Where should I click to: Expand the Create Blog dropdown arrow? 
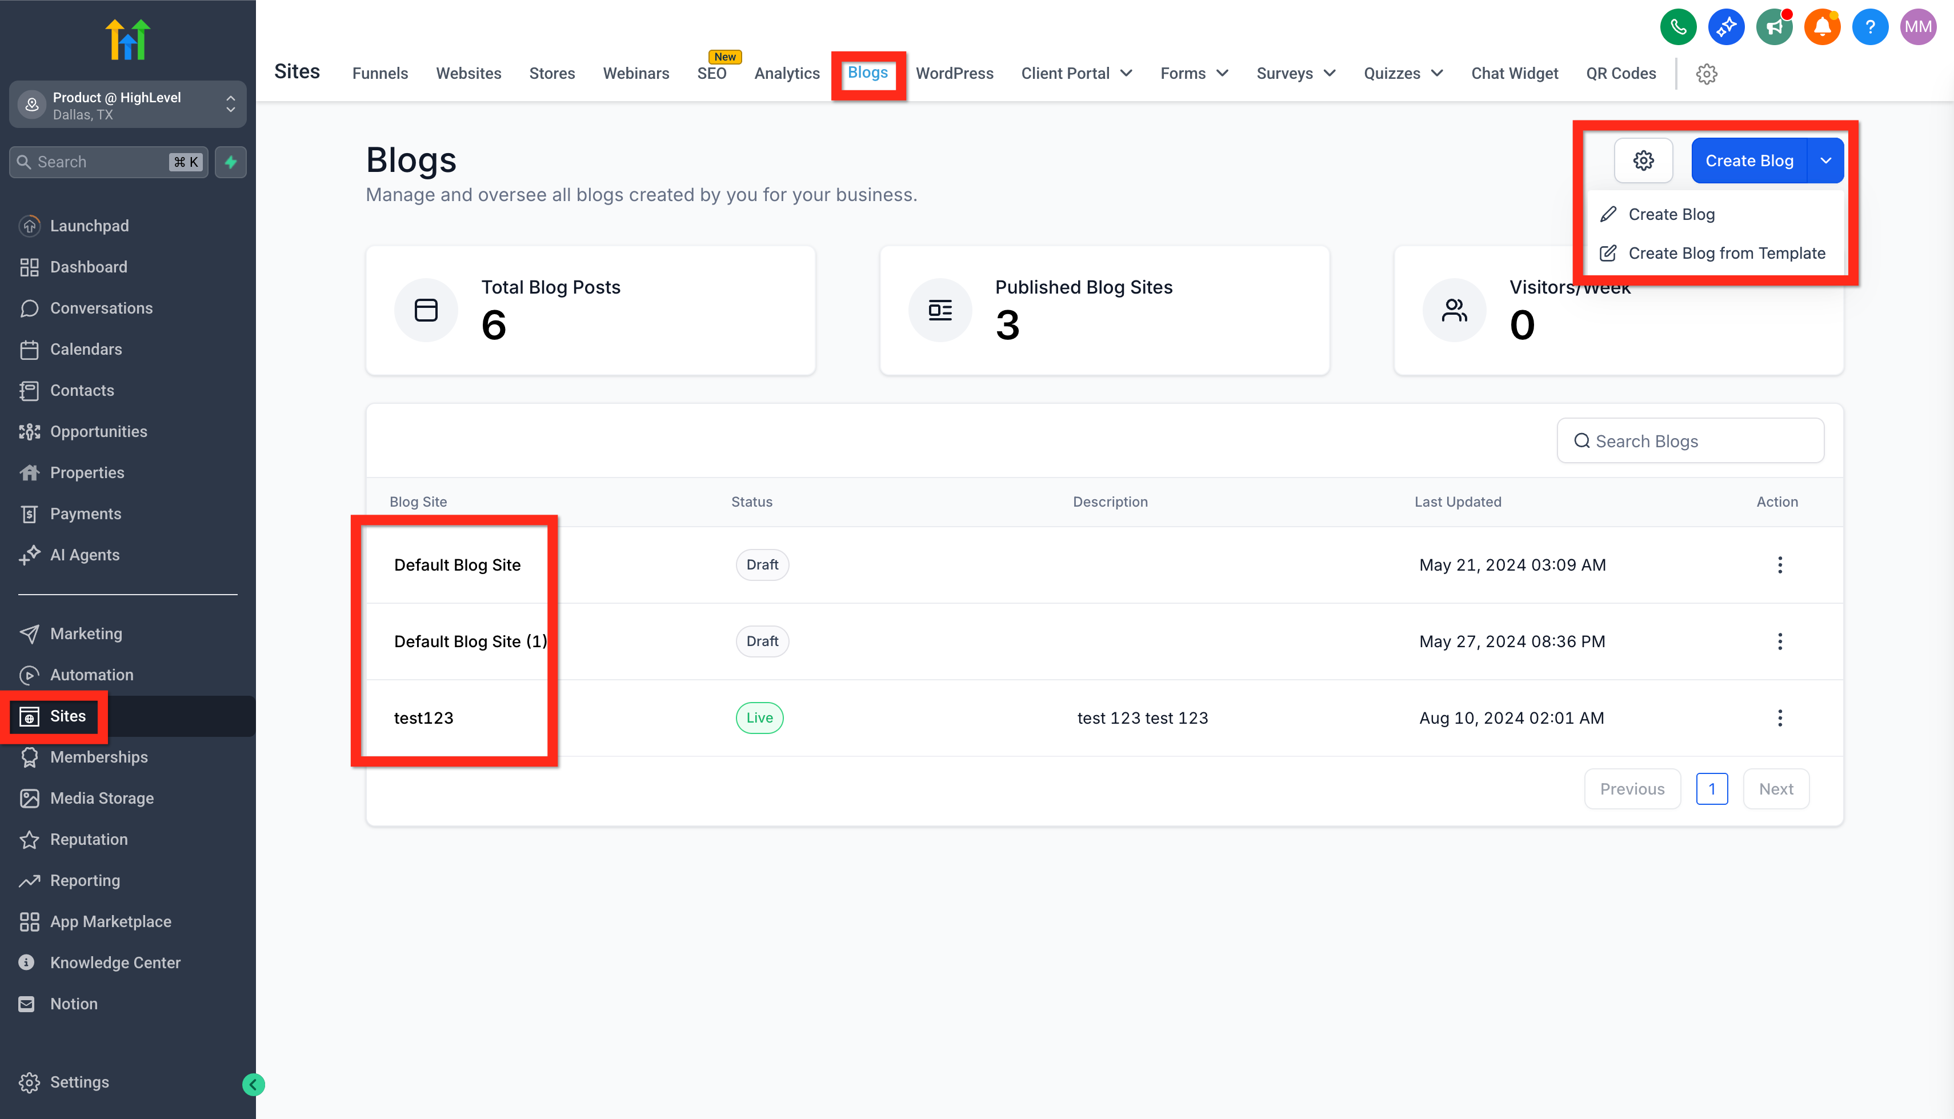tap(1825, 161)
